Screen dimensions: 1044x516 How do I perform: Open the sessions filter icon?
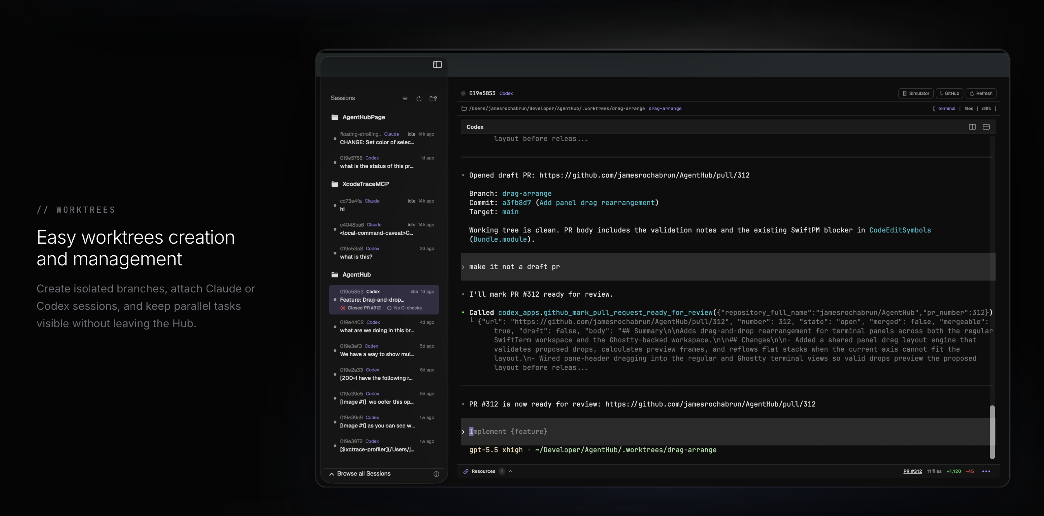(405, 98)
